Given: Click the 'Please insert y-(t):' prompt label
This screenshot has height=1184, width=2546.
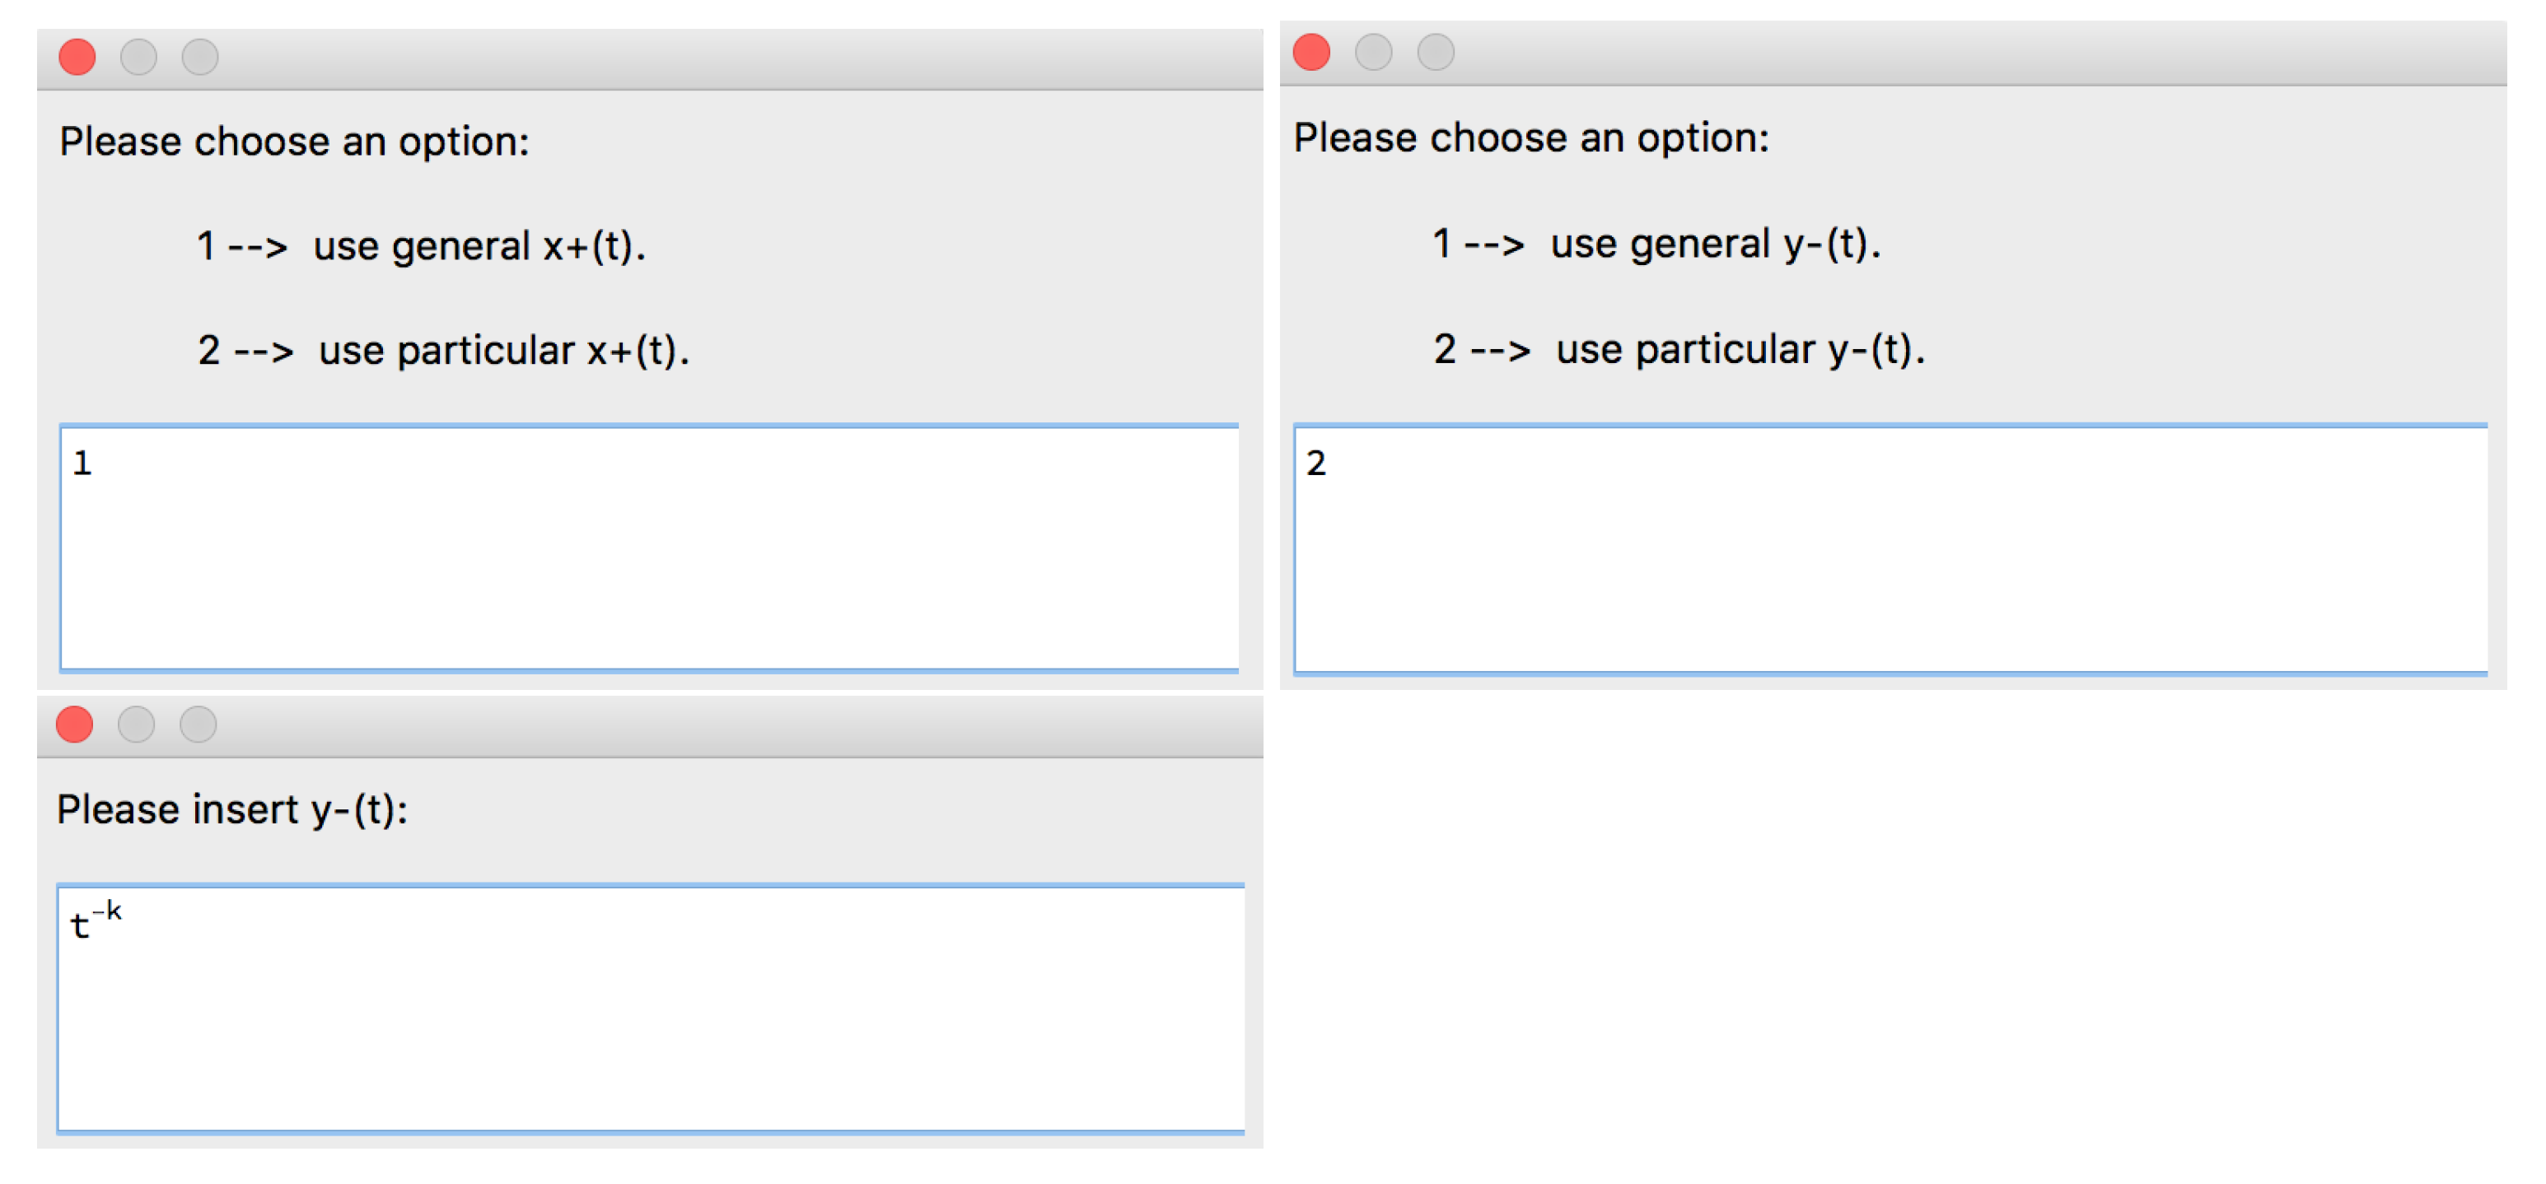Looking at the screenshot, I should click(232, 810).
